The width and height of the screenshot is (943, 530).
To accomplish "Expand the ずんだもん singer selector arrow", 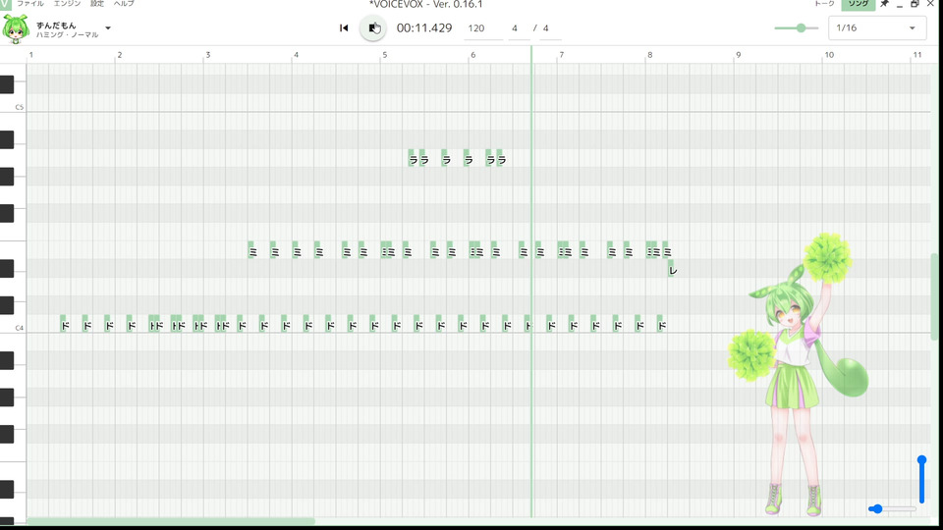I will pos(108,28).
